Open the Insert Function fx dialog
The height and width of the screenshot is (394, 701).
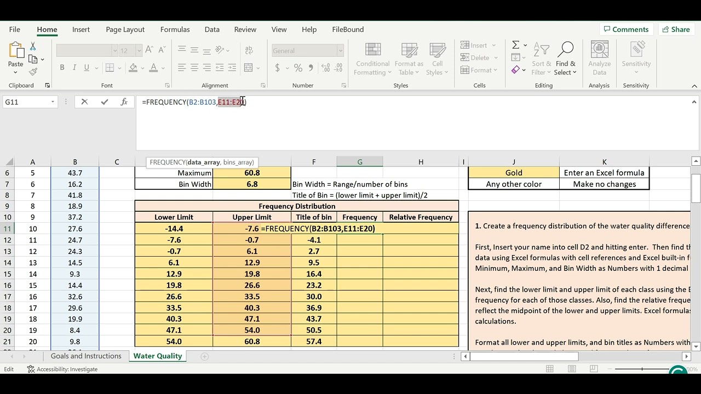point(124,102)
